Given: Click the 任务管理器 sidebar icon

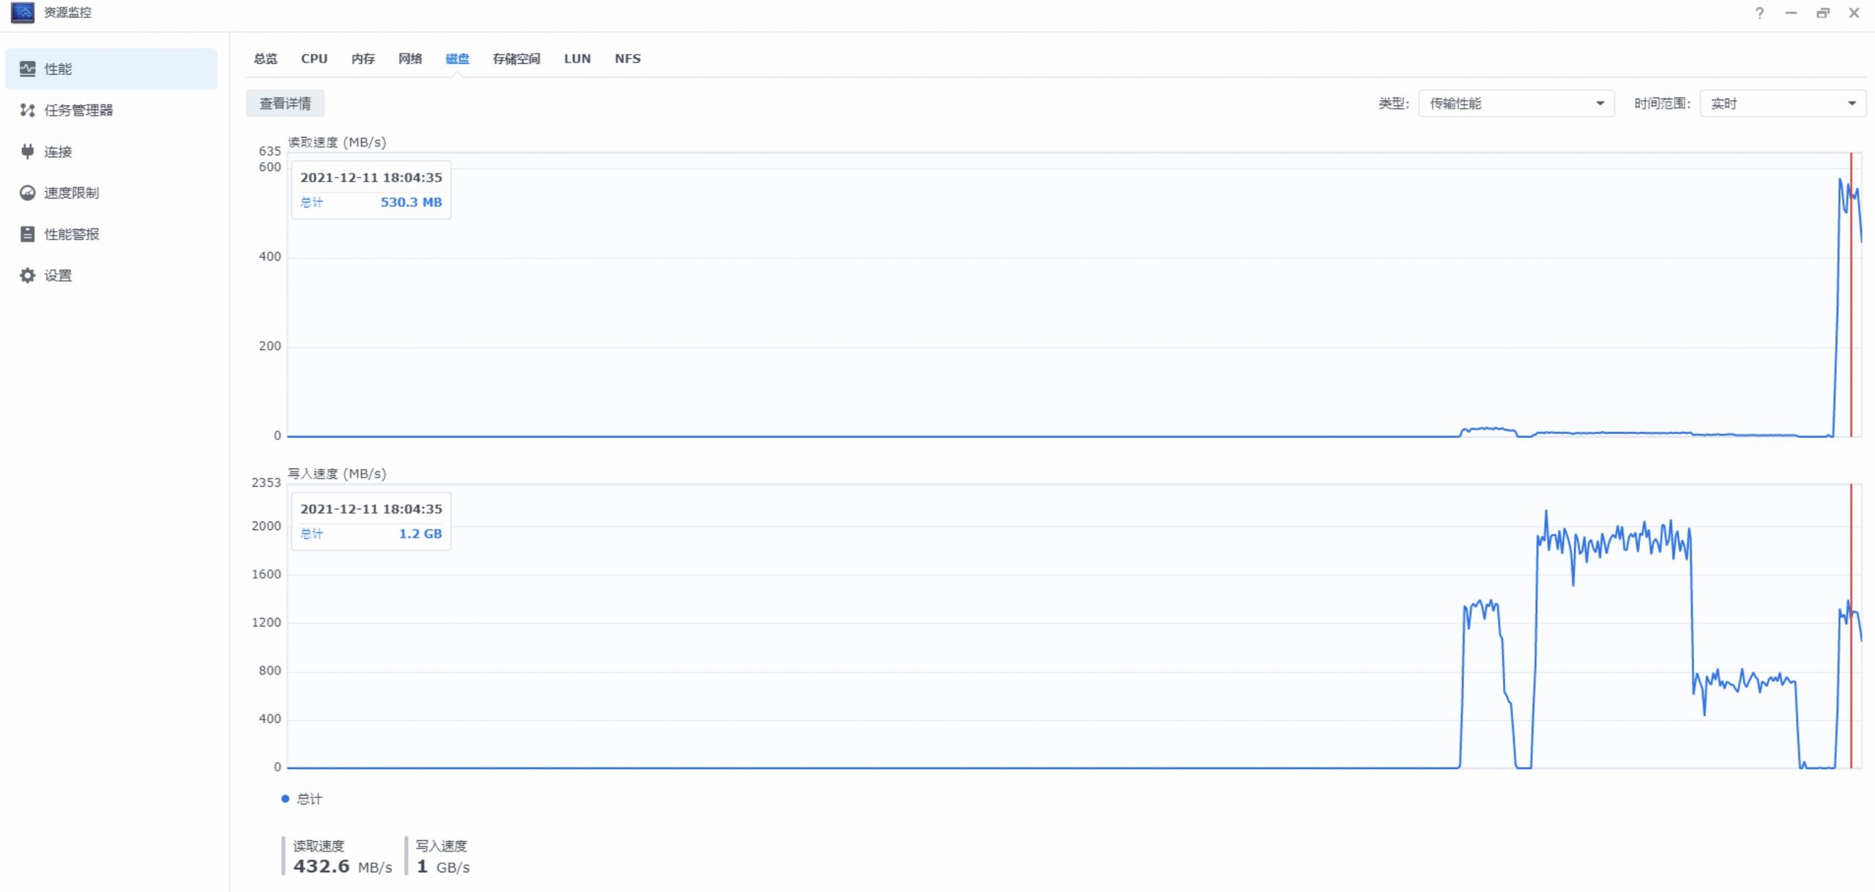Looking at the screenshot, I should tap(28, 110).
